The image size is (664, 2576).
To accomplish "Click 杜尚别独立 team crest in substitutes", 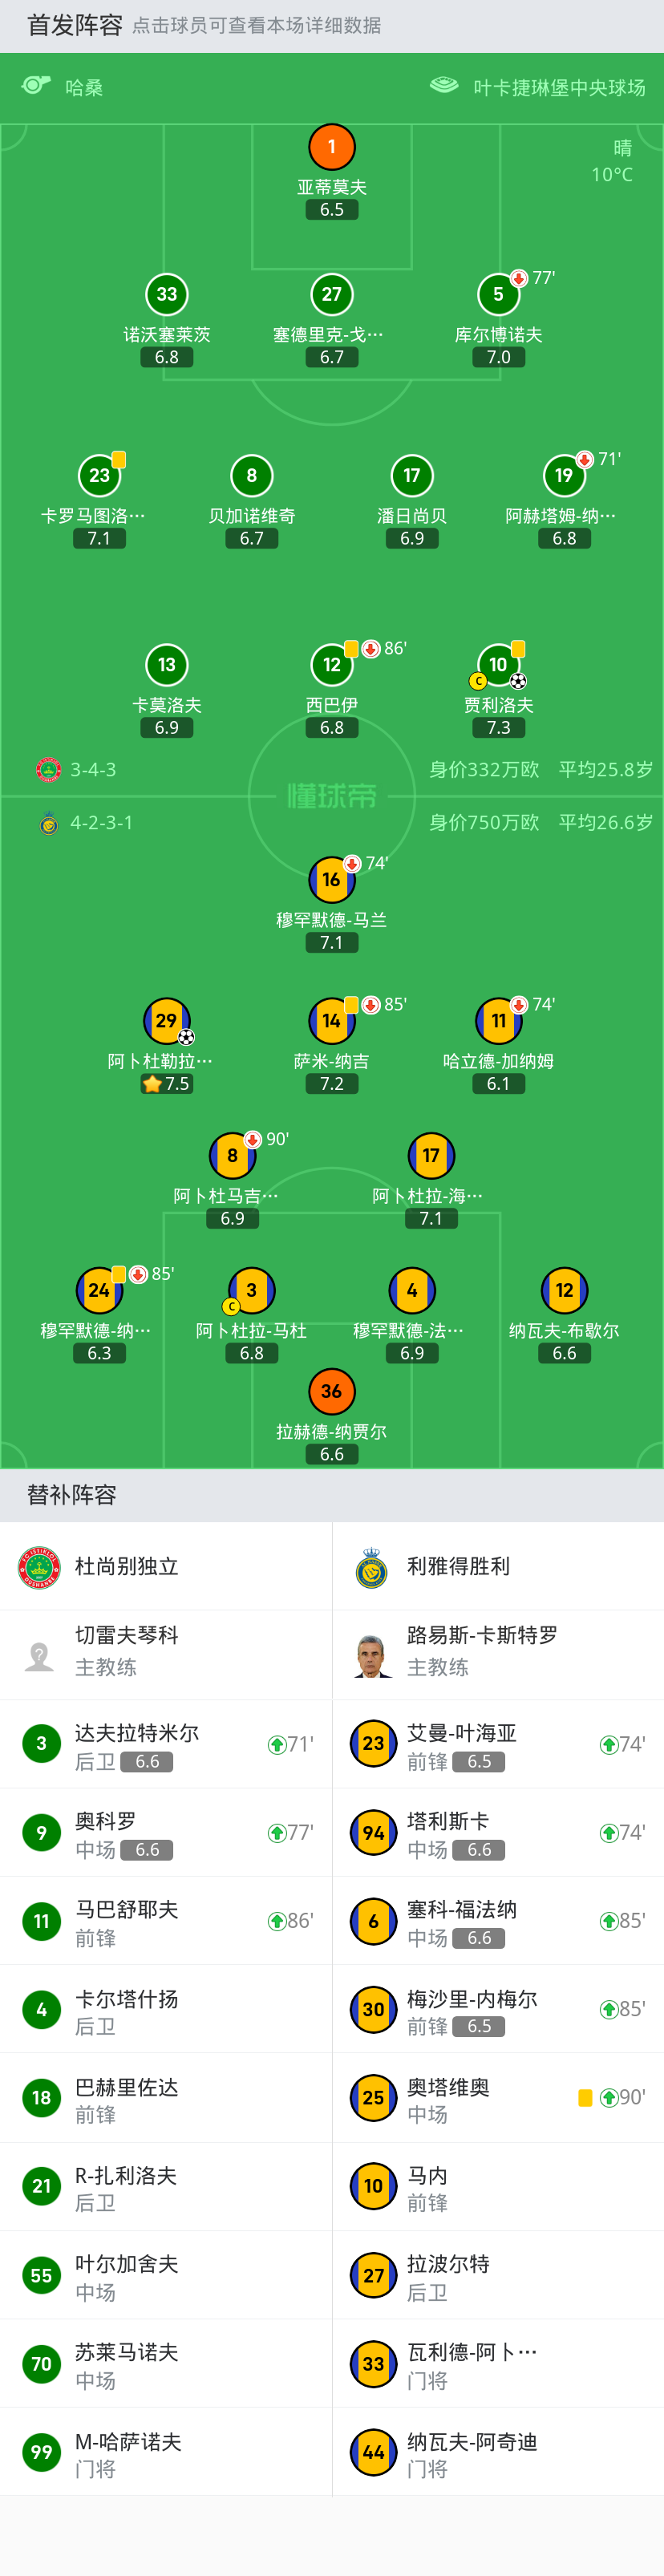I will point(40,1566).
